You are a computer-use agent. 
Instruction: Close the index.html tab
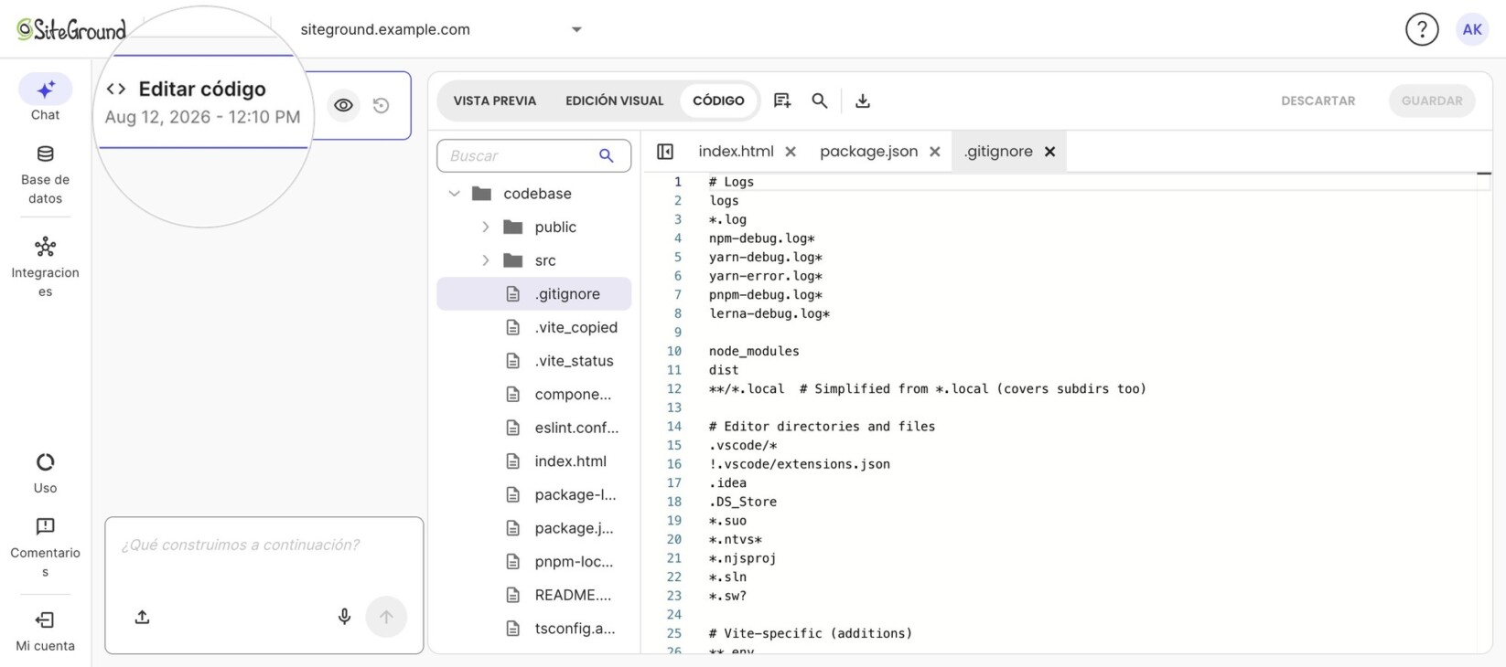coord(791,152)
